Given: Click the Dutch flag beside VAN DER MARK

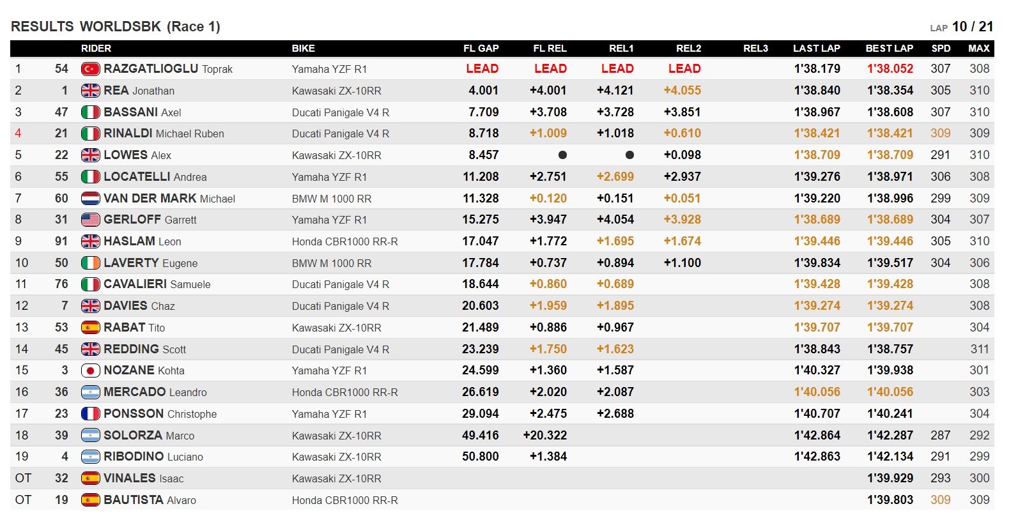Looking at the screenshot, I should pyautogui.click(x=90, y=199).
